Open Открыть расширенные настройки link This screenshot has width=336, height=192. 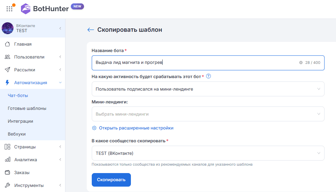(x=136, y=128)
